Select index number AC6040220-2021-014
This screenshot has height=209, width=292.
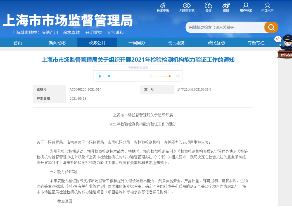tap(86, 89)
